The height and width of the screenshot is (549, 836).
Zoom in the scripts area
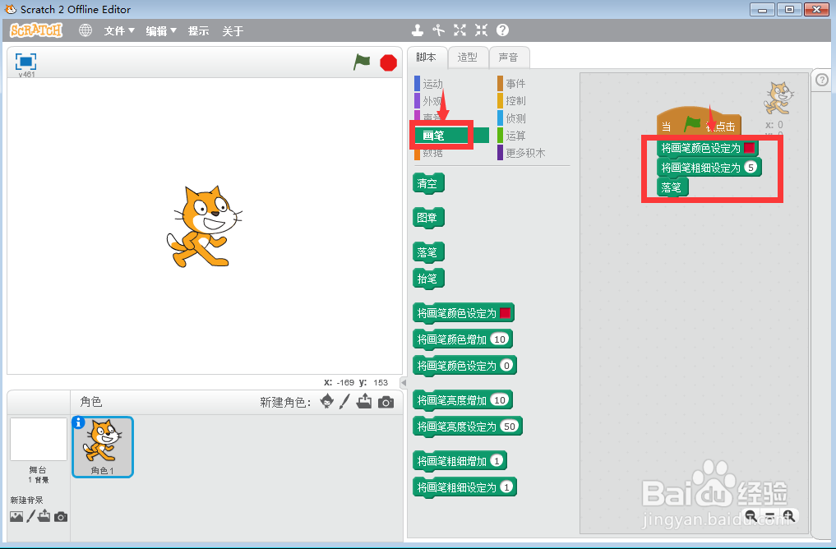coord(789,515)
